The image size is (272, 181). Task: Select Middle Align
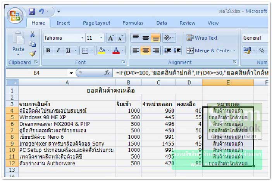(146, 38)
